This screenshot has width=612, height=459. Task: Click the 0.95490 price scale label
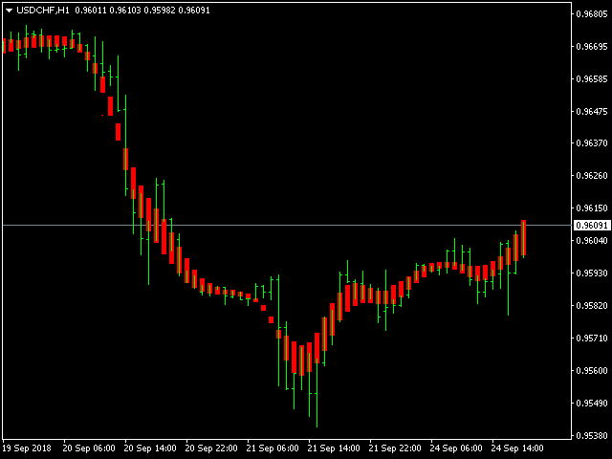pos(592,403)
